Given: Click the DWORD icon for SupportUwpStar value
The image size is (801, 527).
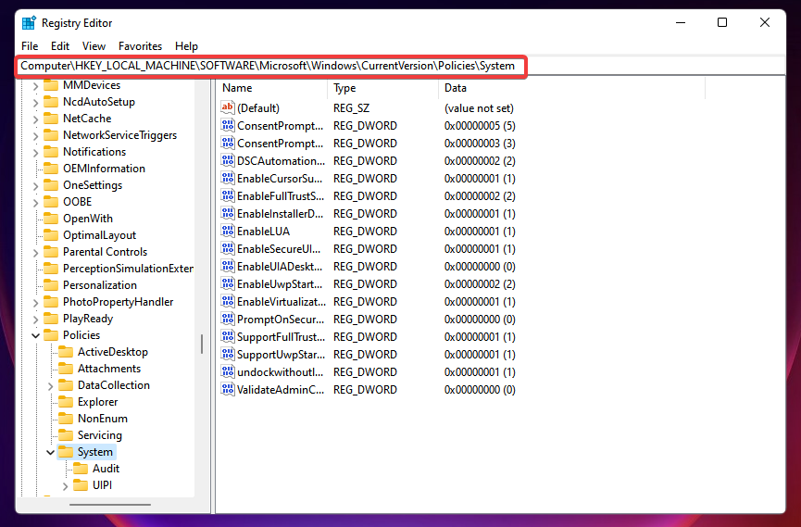Looking at the screenshot, I should [x=227, y=354].
